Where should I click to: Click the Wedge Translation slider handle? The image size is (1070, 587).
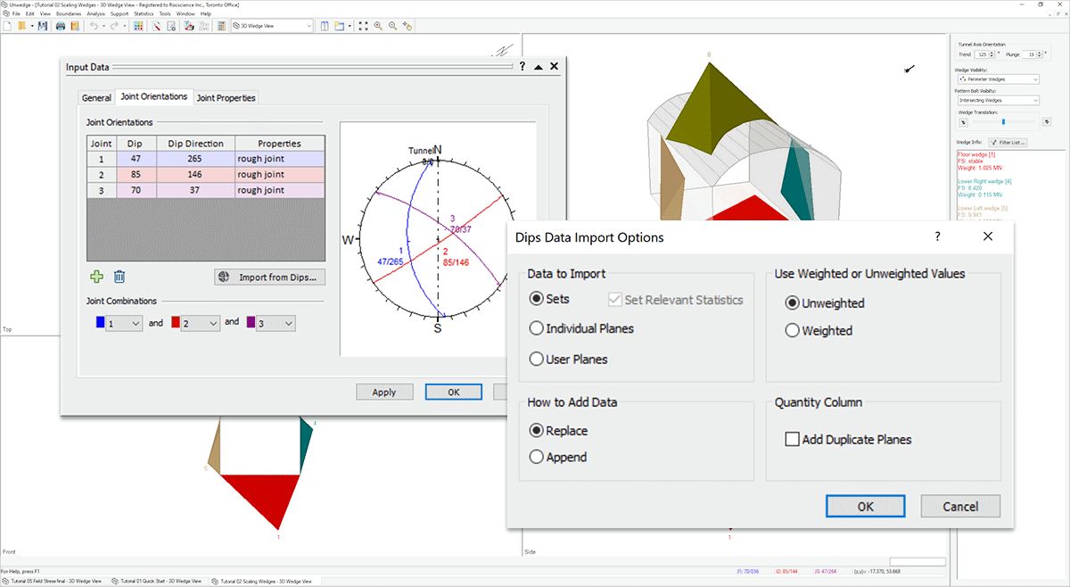[x=1003, y=121]
